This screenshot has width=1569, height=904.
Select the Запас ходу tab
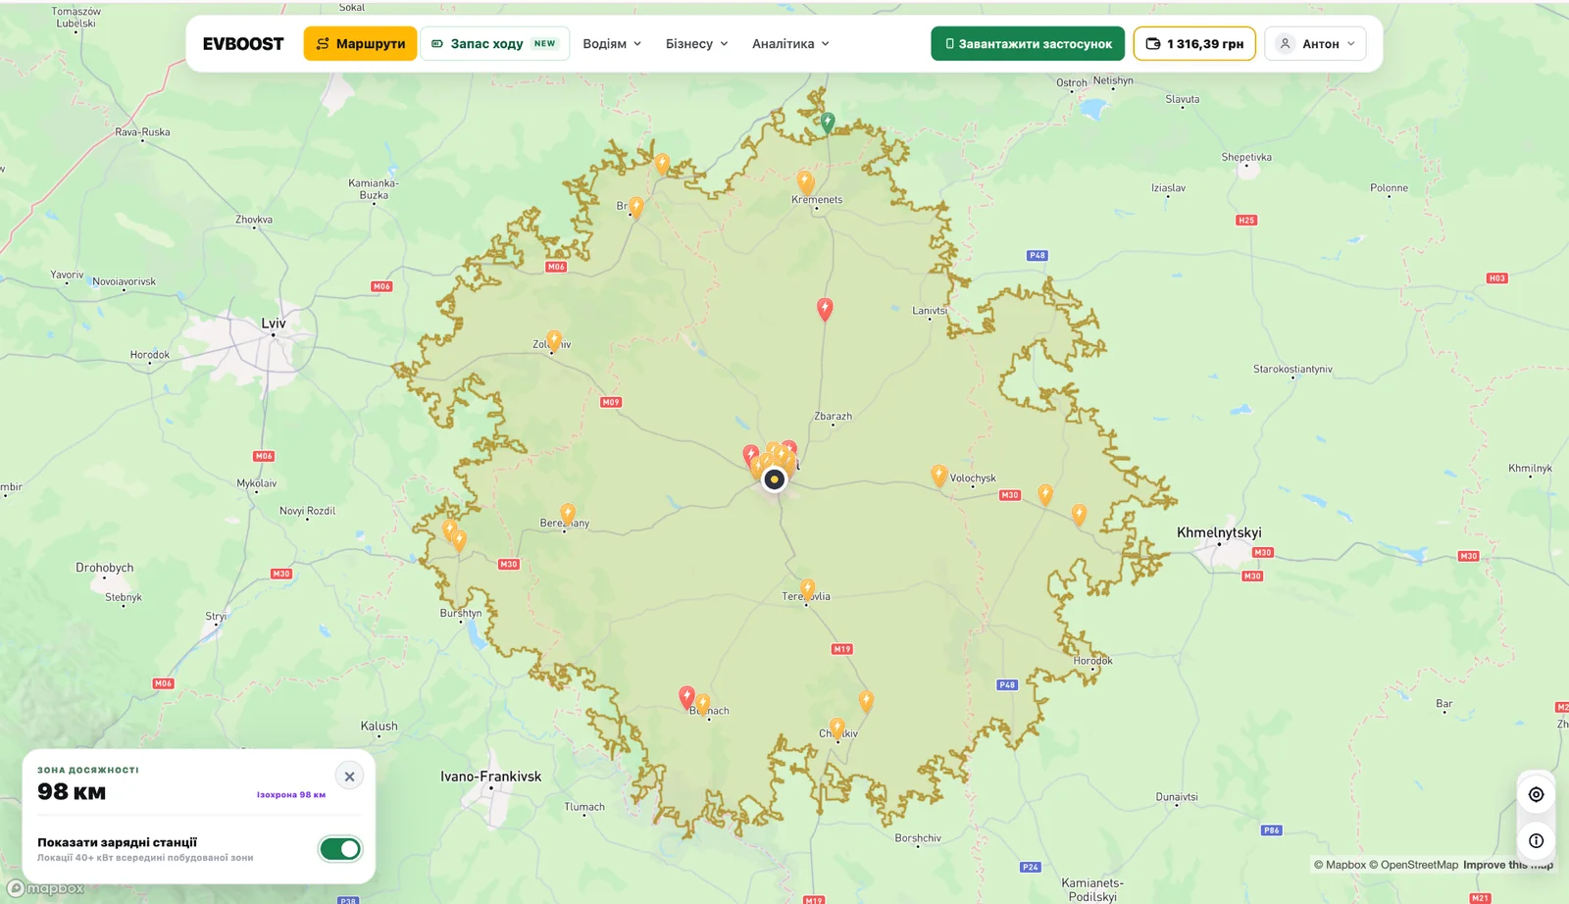click(494, 44)
